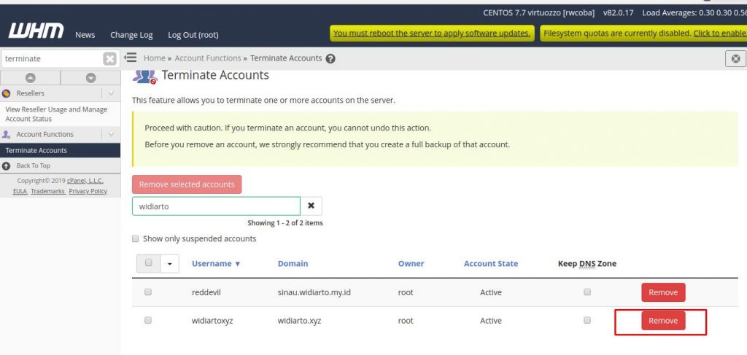Open Account Functions breadcrumb link
747x355 pixels.
[x=208, y=58]
